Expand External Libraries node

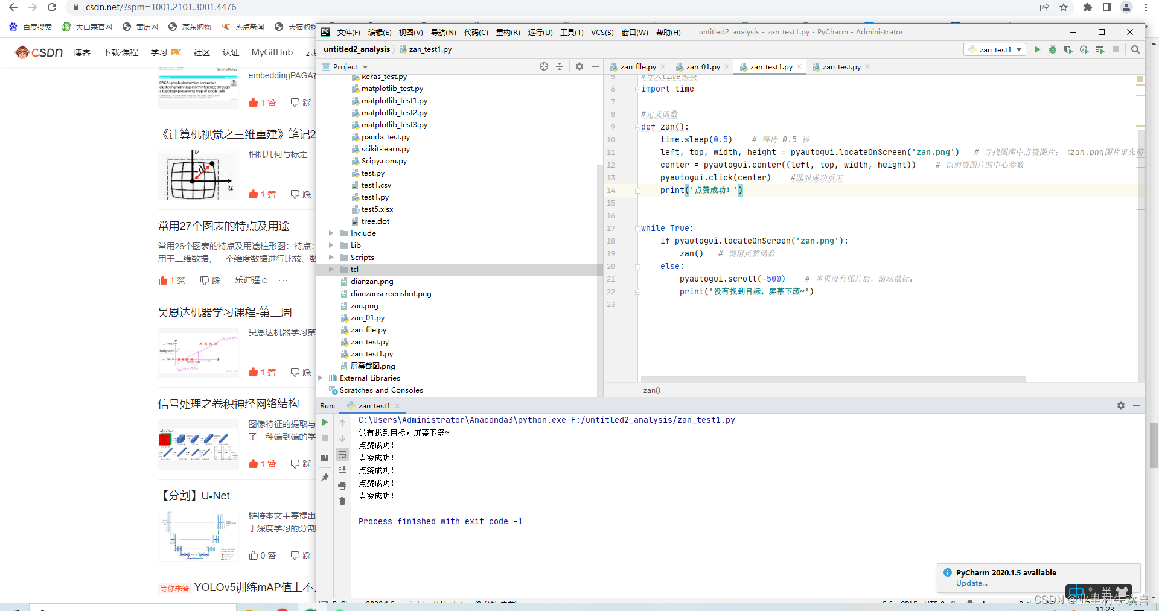coord(321,378)
